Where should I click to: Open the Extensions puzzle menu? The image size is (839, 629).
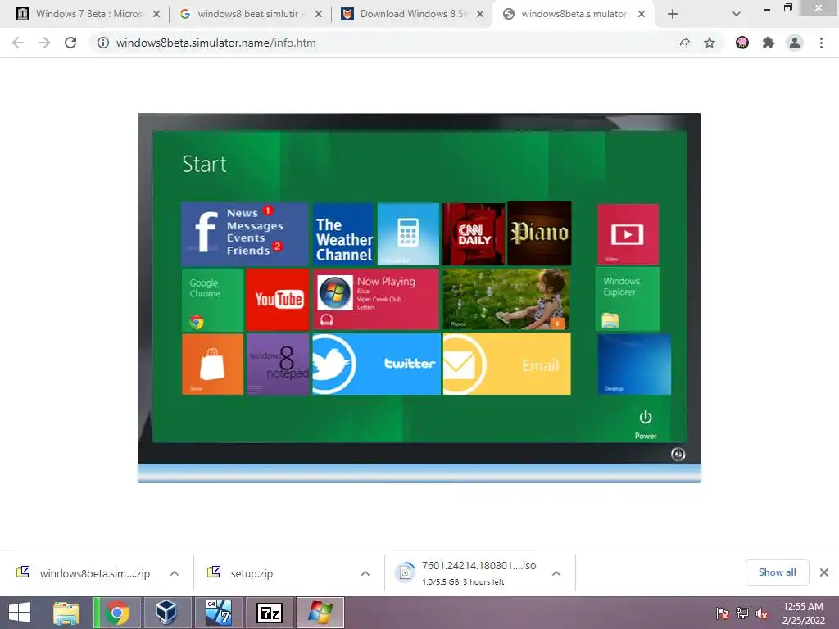[769, 43]
